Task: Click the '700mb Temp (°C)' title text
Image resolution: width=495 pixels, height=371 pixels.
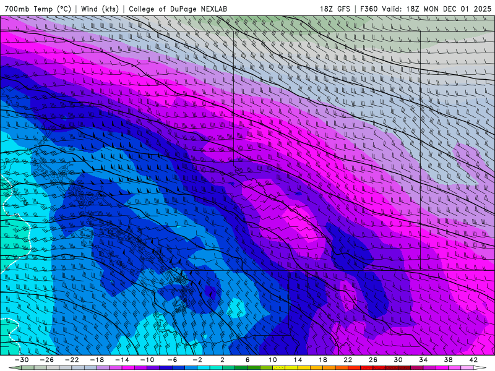Action: coord(38,9)
